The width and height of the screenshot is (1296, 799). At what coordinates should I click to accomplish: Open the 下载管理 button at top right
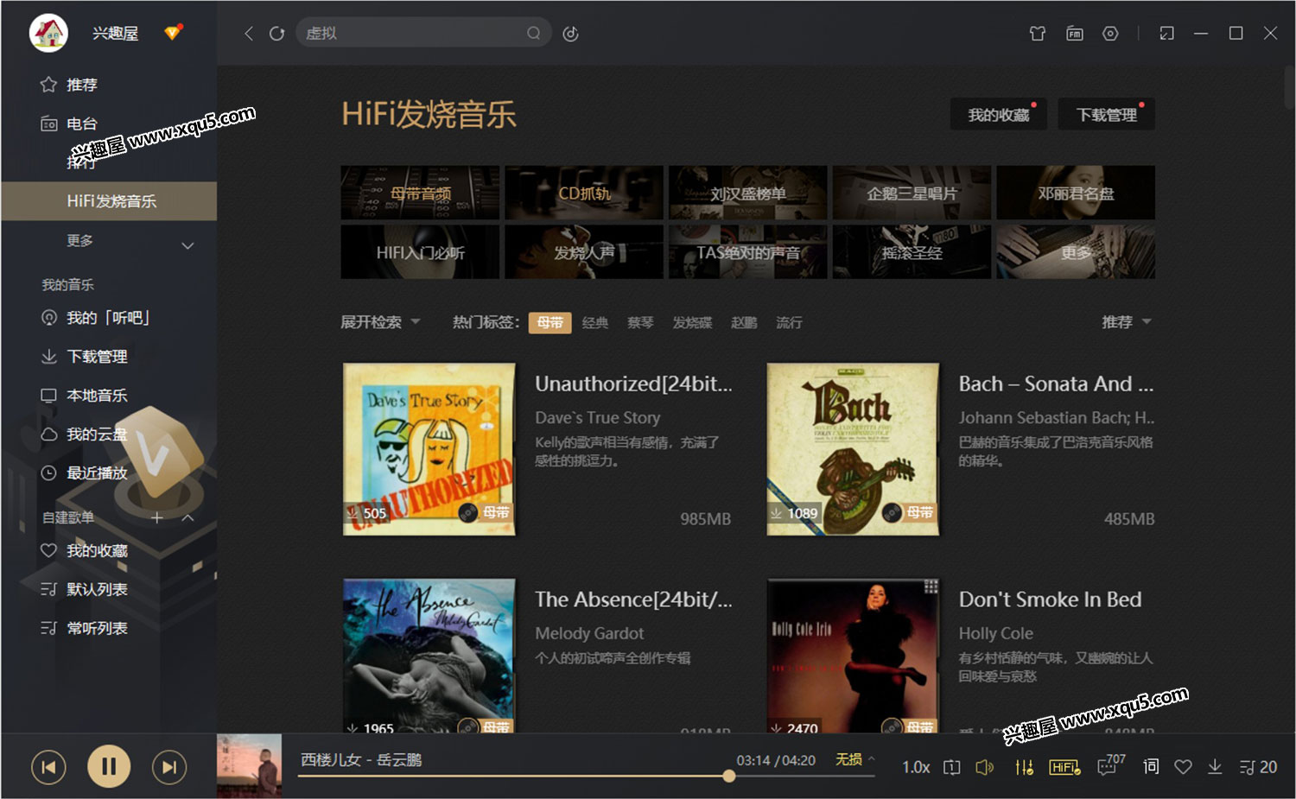pos(1106,115)
